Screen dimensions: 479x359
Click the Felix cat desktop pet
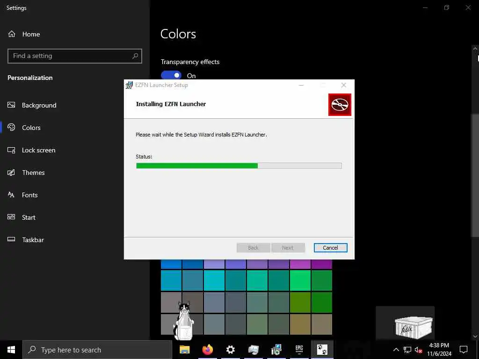coord(184,321)
